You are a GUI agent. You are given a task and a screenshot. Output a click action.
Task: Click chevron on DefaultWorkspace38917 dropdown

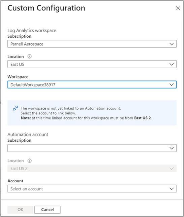(x=172, y=84)
